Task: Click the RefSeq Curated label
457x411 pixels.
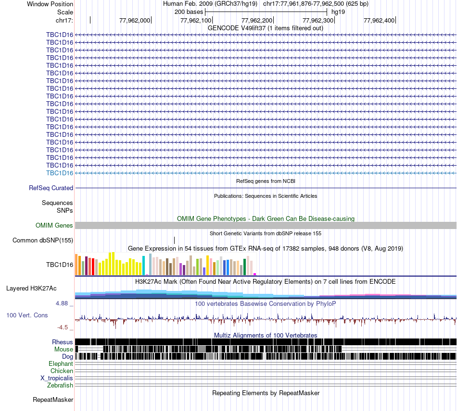Action: coord(51,188)
